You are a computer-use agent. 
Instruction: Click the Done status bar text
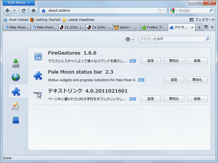click(7, 158)
